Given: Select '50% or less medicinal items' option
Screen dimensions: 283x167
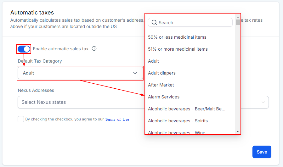Looking at the screenshot, I should click(x=177, y=37).
